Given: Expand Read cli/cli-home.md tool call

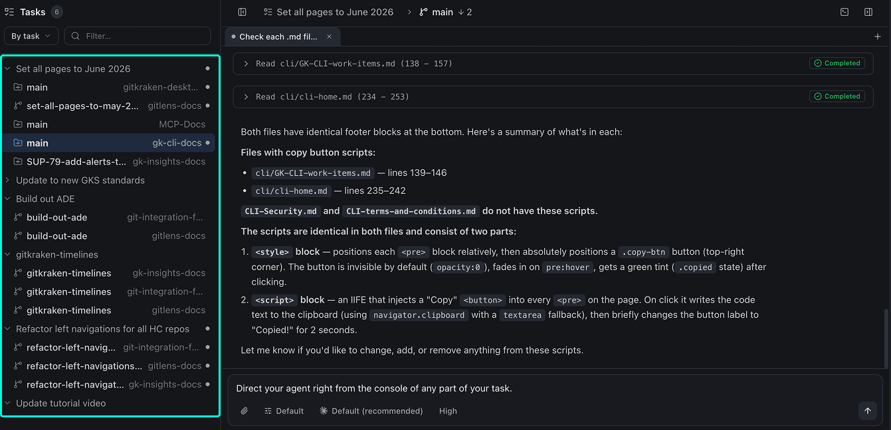Looking at the screenshot, I should pyautogui.click(x=246, y=97).
